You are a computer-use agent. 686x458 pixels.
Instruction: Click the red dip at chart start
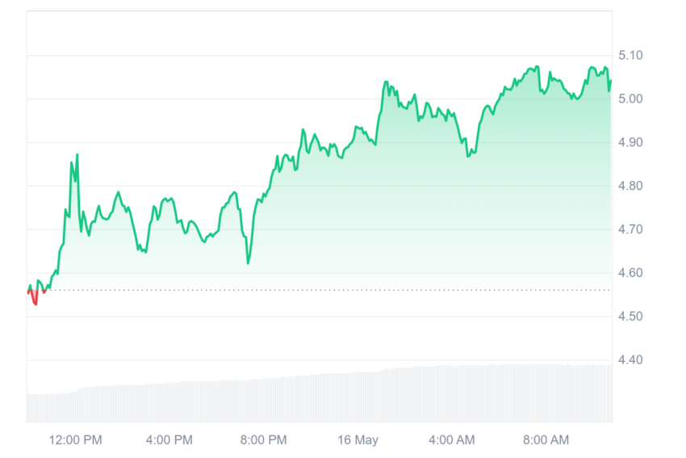pos(35,298)
